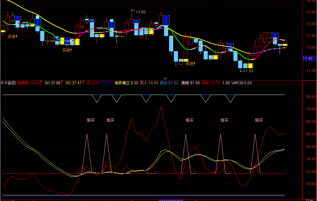Click the 13.60 high price arrow label
Screen dimensions: 317x201
pyautogui.click(x=138, y=12)
